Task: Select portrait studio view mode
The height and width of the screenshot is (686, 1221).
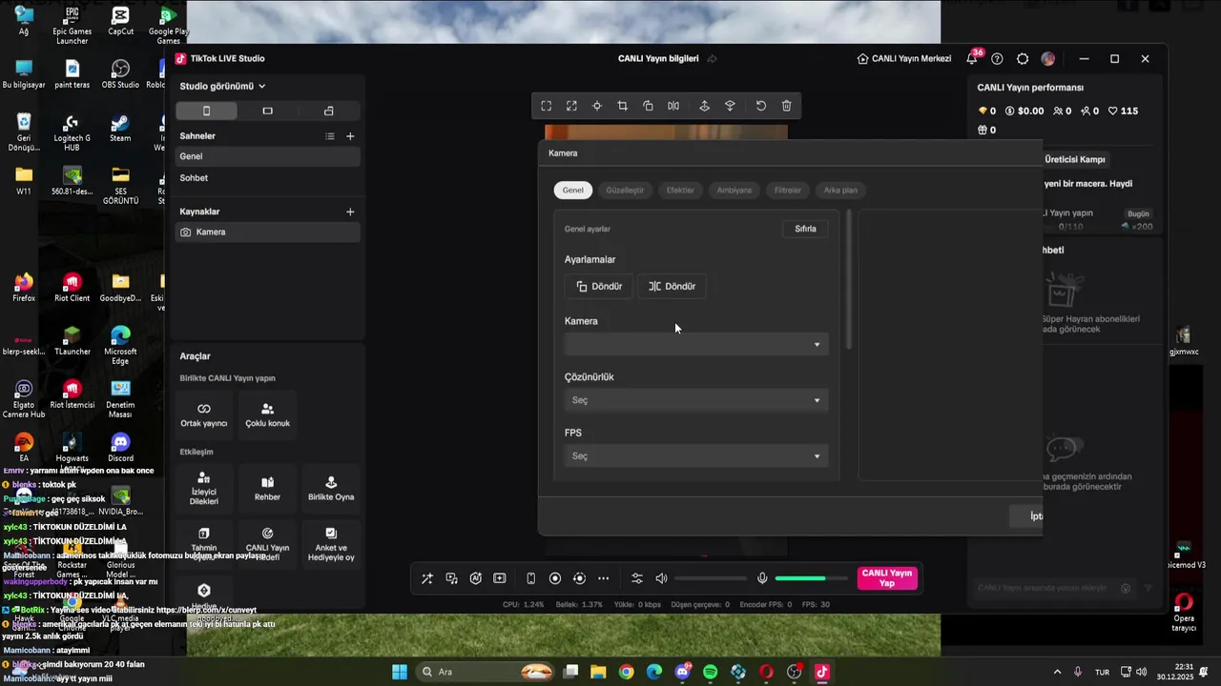Action: point(206,111)
